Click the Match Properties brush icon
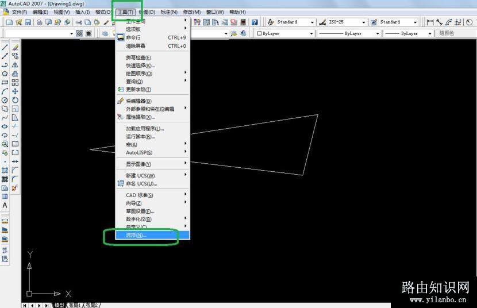Screen dimensions: 477x308 (106, 22)
